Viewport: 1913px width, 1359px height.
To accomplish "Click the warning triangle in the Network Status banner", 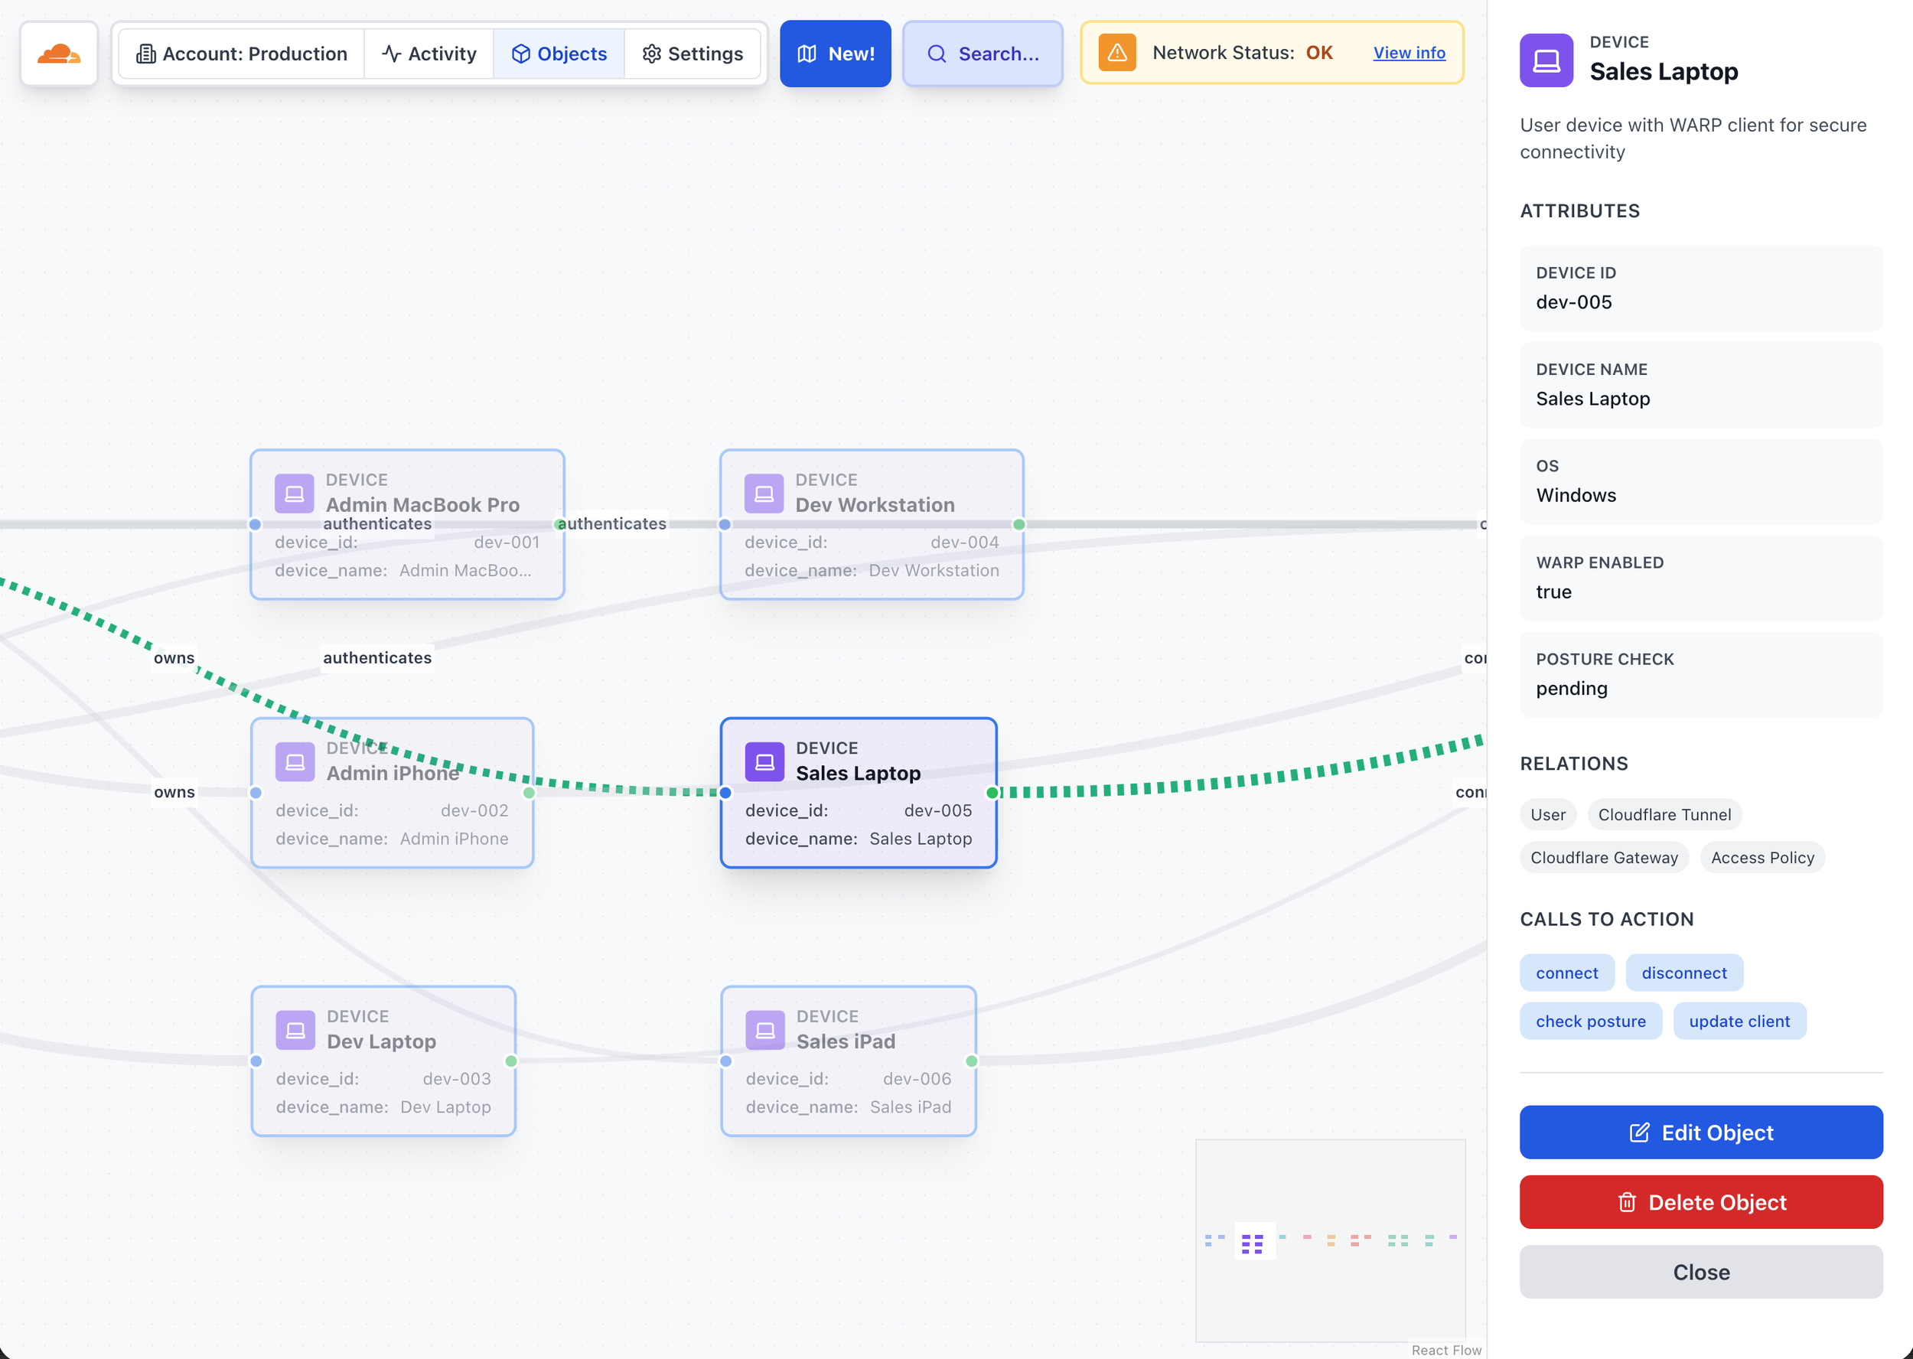I will 1117,52.
